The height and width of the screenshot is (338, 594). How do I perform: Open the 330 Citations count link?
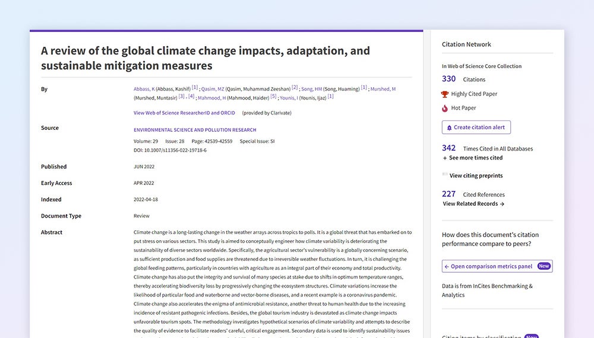(x=448, y=79)
